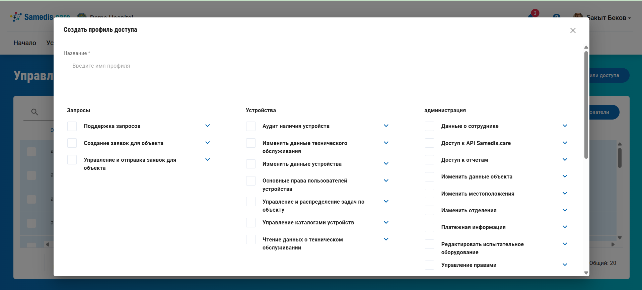
Task: Click the Устройства section heading
Action: tap(261, 111)
